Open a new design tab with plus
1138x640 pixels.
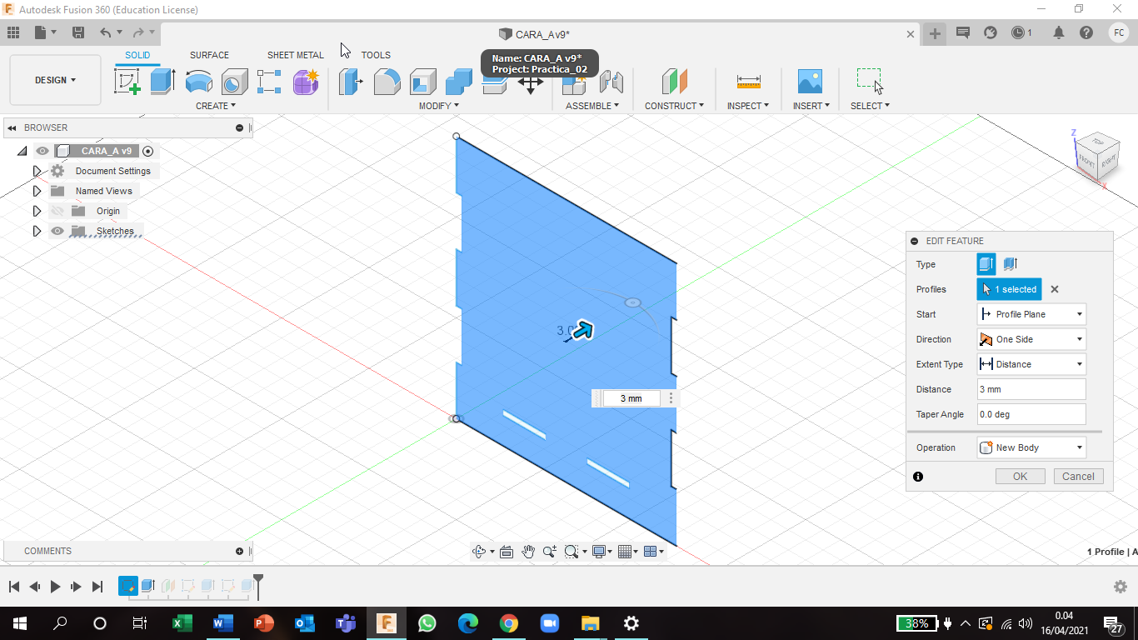tap(935, 33)
